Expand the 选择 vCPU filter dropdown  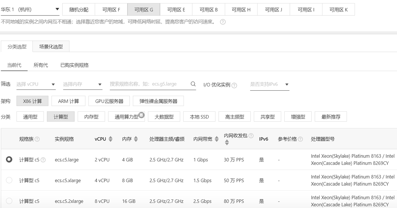pos(36,84)
